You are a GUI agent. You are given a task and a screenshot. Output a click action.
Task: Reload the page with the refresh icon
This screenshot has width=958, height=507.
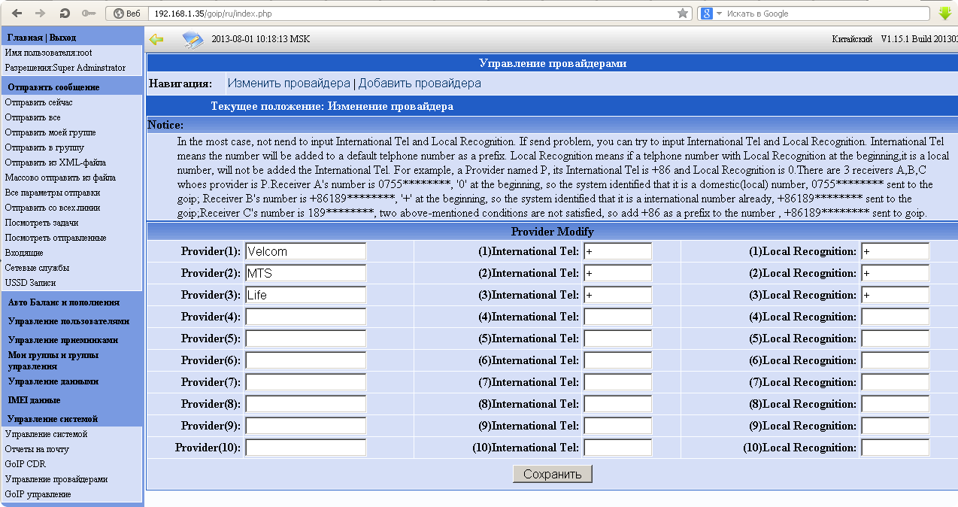click(65, 14)
